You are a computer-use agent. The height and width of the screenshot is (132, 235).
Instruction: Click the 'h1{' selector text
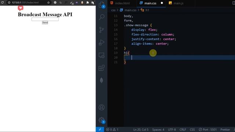click(x=126, y=53)
